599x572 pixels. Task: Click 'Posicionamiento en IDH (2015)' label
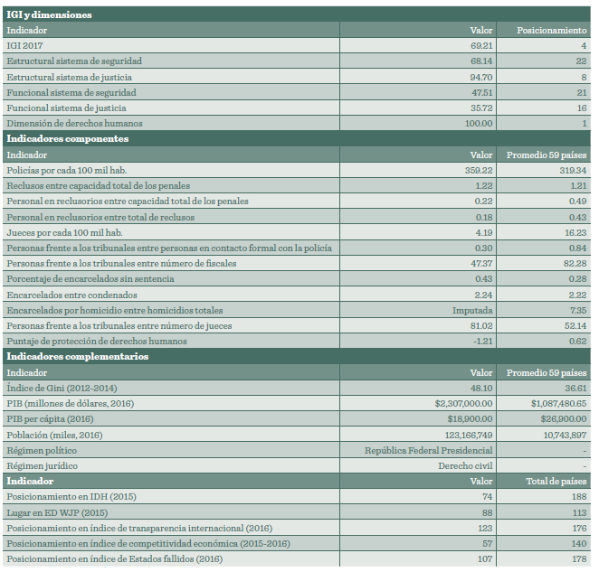(71, 496)
